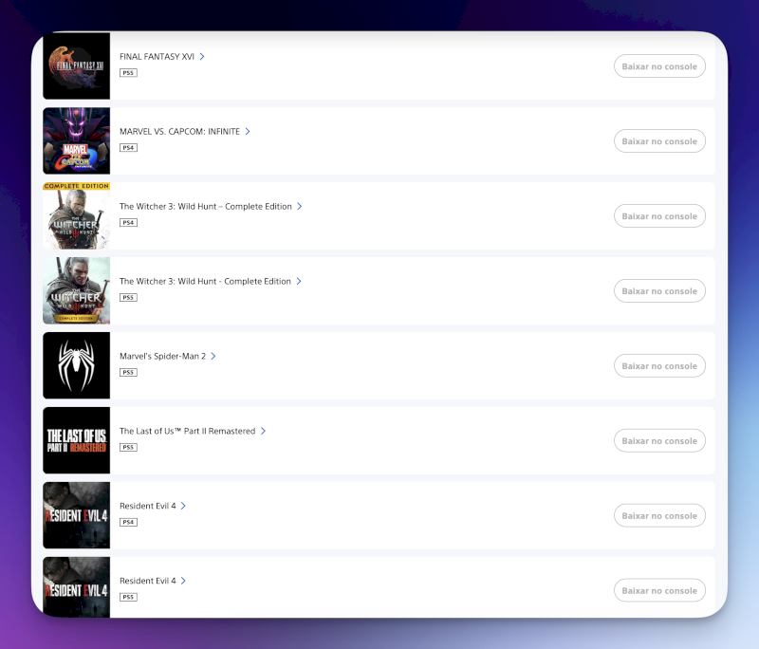Open the MARVEL VS. CAPCOM: INFINITE title link

179,132
